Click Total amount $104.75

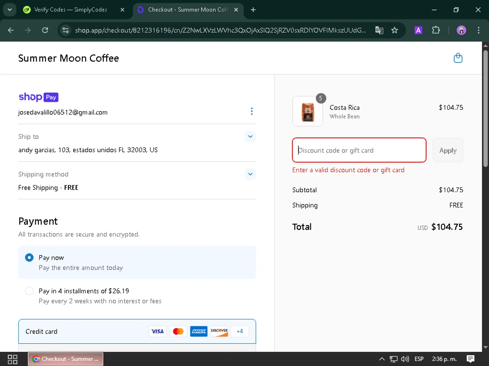click(x=447, y=227)
